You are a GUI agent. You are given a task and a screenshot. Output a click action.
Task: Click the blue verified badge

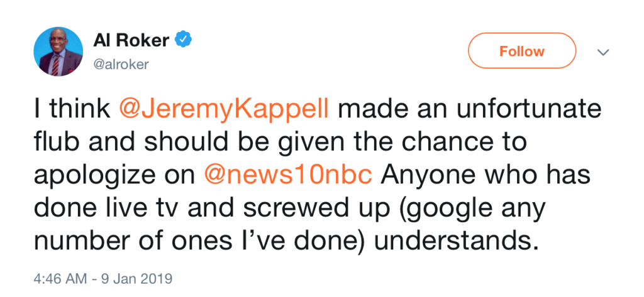click(182, 41)
